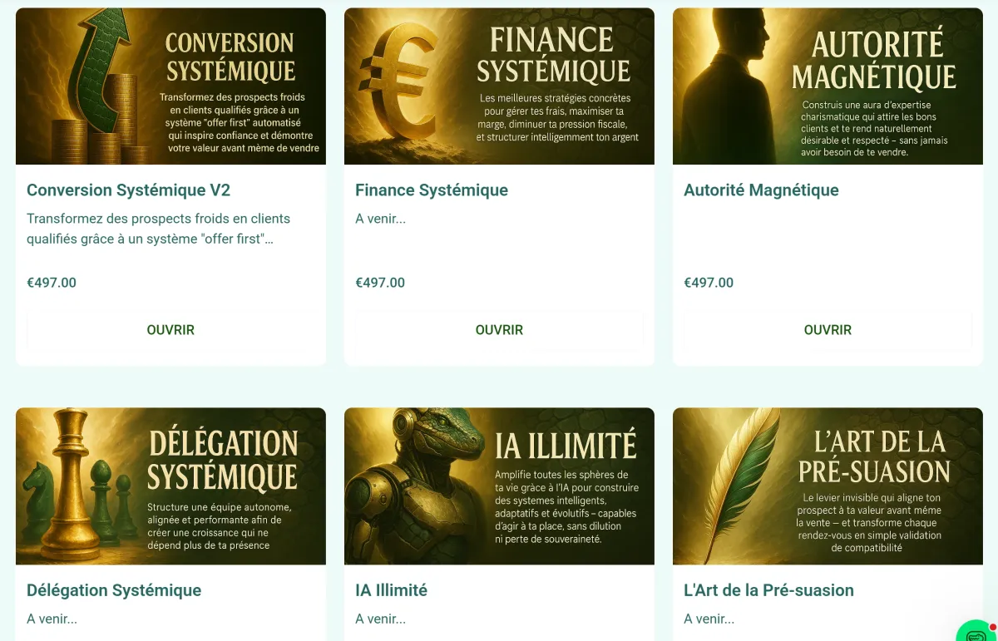Open L'Art de la Pré-suasion title link

click(768, 590)
